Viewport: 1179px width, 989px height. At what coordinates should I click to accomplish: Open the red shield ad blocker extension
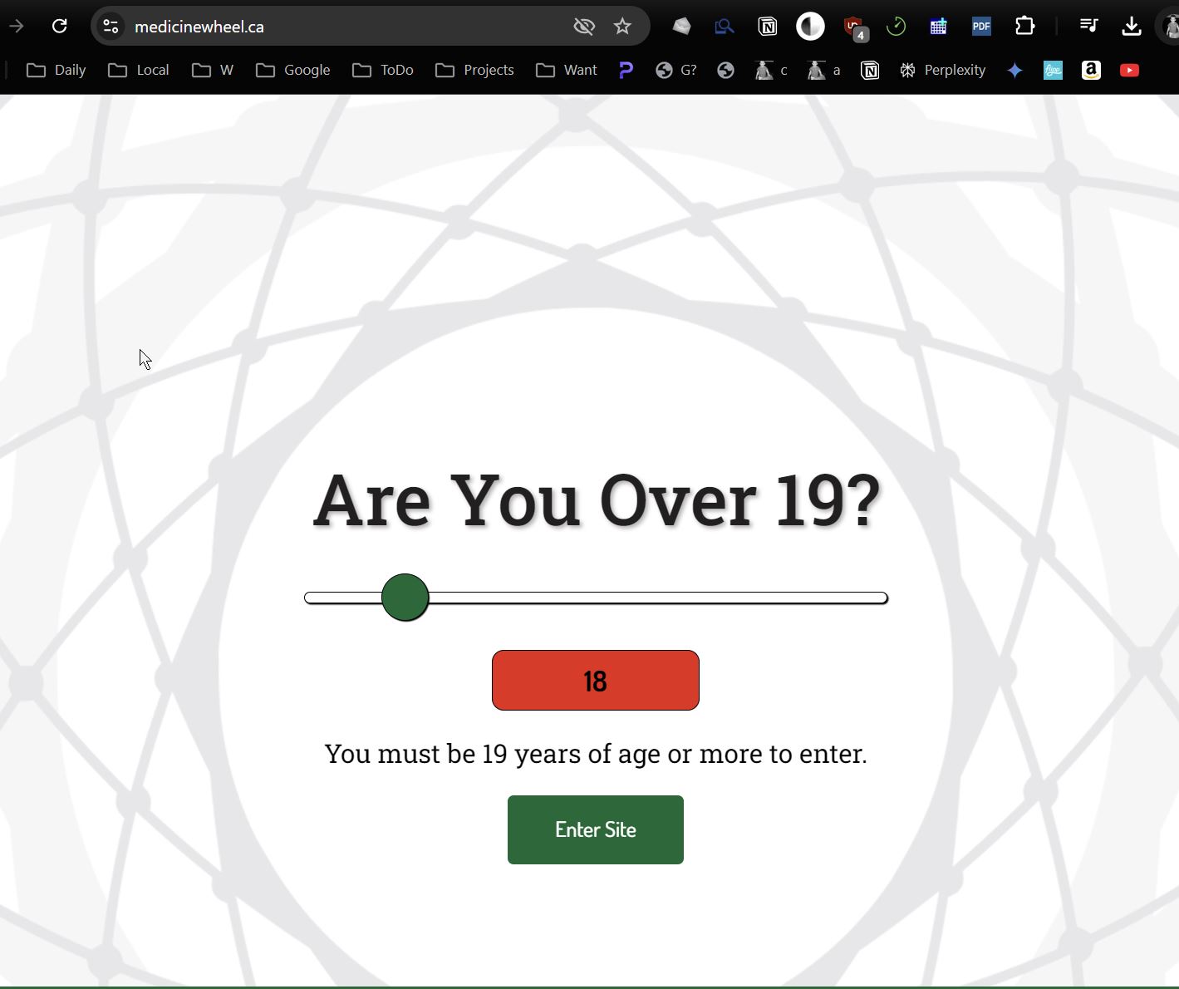pyautogui.click(x=853, y=27)
